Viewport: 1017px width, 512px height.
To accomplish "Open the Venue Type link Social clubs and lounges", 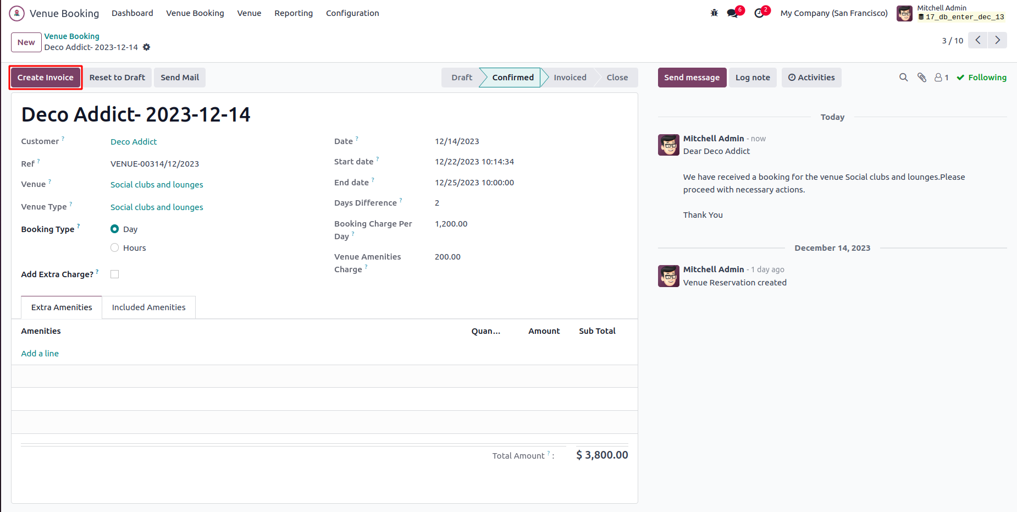I will pos(157,207).
